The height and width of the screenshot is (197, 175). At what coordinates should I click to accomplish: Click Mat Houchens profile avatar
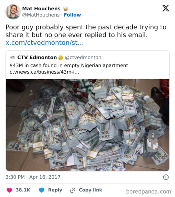[13, 12]
